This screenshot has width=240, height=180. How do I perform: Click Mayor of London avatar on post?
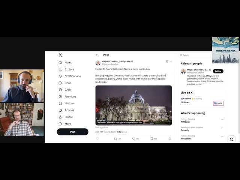pyautogui.click(x=98, y=63)
